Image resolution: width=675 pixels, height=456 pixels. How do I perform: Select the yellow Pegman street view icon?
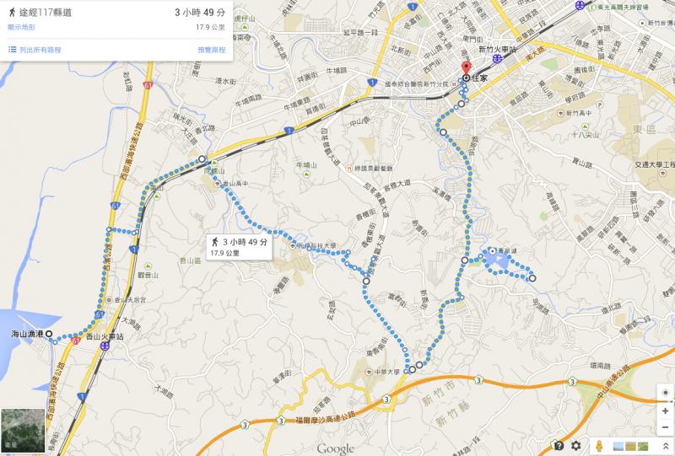(599, 446)
